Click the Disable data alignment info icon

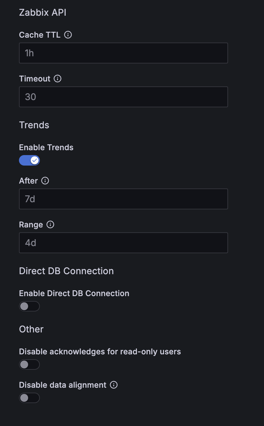(114, 385)
